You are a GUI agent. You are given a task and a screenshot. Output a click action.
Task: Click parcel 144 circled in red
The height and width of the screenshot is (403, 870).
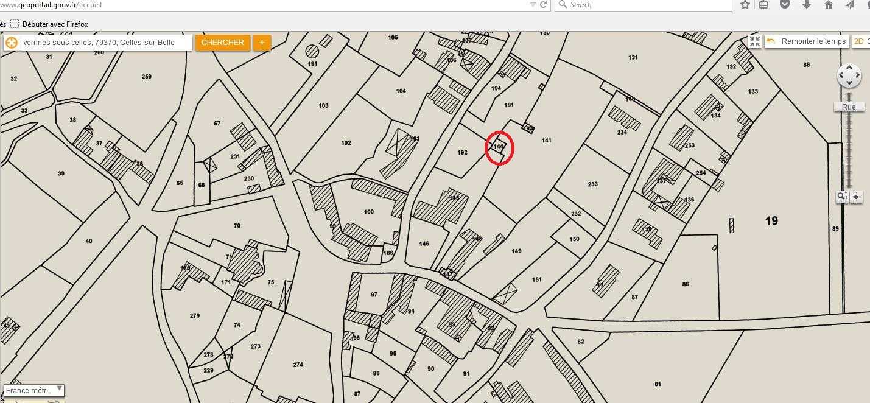click(x=499, y=147)
